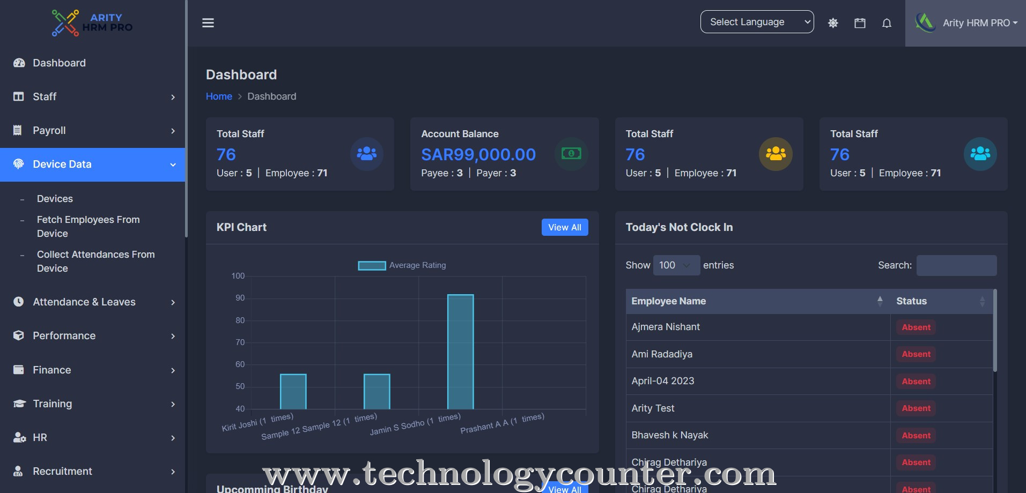
Task: Sort by Employee Name column
Action: (758, 301)
